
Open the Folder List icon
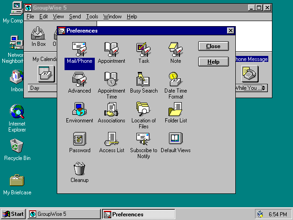pyautogui.click(x=176, y=109)
